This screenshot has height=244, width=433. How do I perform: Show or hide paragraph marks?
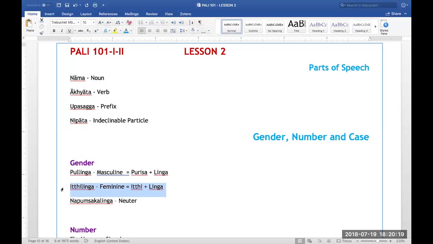click(x=200, y=22)
